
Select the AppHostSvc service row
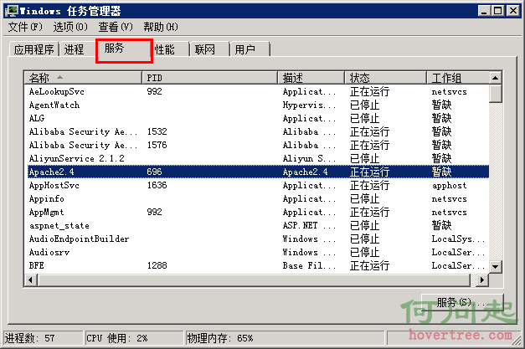coord(257,185)
